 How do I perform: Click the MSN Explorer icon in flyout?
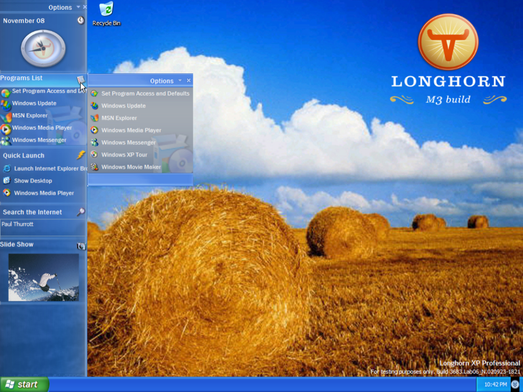click(94, 118)
